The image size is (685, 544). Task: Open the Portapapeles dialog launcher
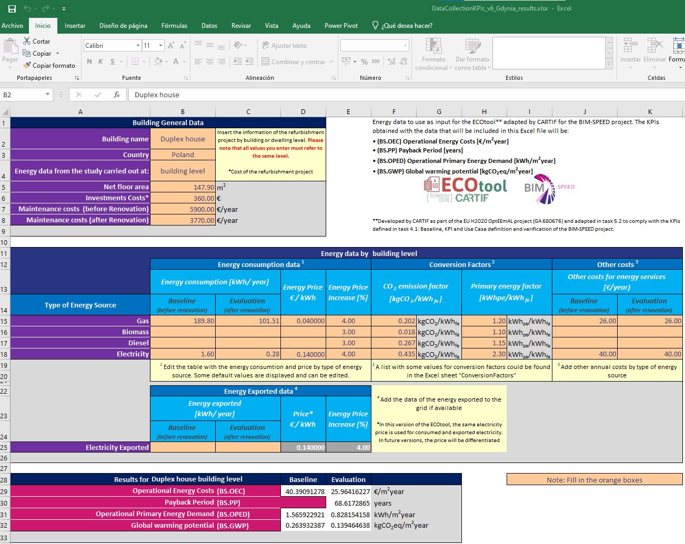tap(77, 78)
